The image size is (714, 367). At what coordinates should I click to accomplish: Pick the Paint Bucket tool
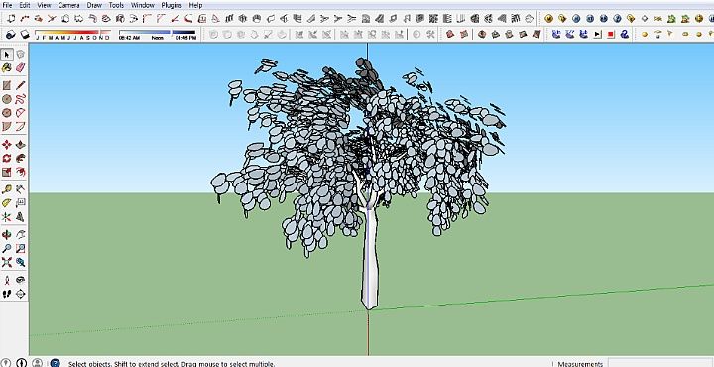(6, 67)
